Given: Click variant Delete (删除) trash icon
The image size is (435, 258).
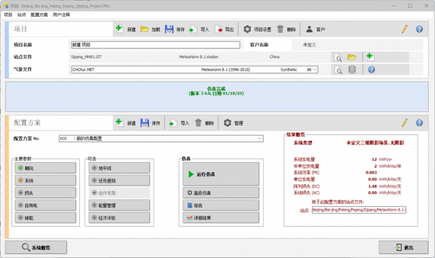Looking at the screenshot, I should click(x=198, y=123).
